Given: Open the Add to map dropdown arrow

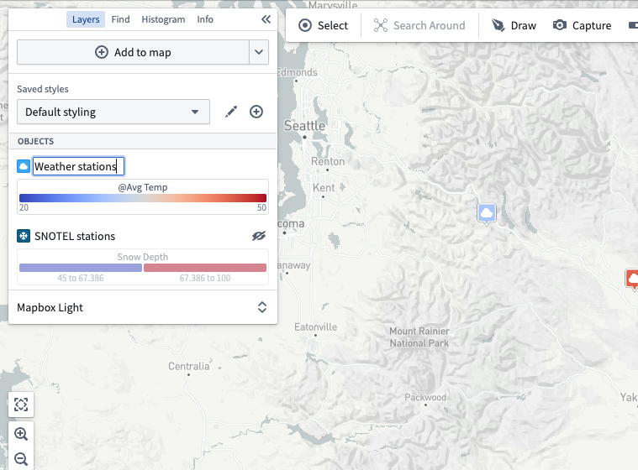Looking at the screenshot, I should (x=259, y=52).
